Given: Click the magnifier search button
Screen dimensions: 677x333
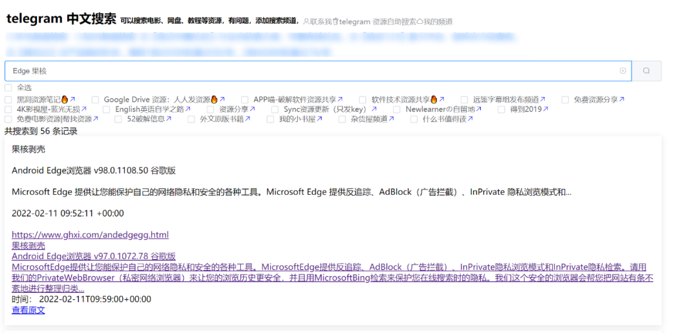Looking at the screenshot, I should tap(646, 71).
